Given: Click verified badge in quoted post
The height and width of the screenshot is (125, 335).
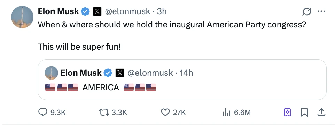Looking at the screenshot, I should coord(108,73).
